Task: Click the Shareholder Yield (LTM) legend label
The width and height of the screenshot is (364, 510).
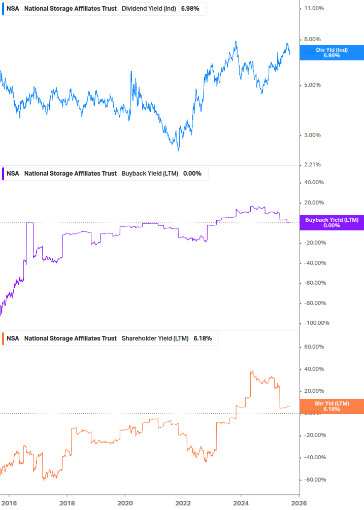Action: (x=155, y=338)
